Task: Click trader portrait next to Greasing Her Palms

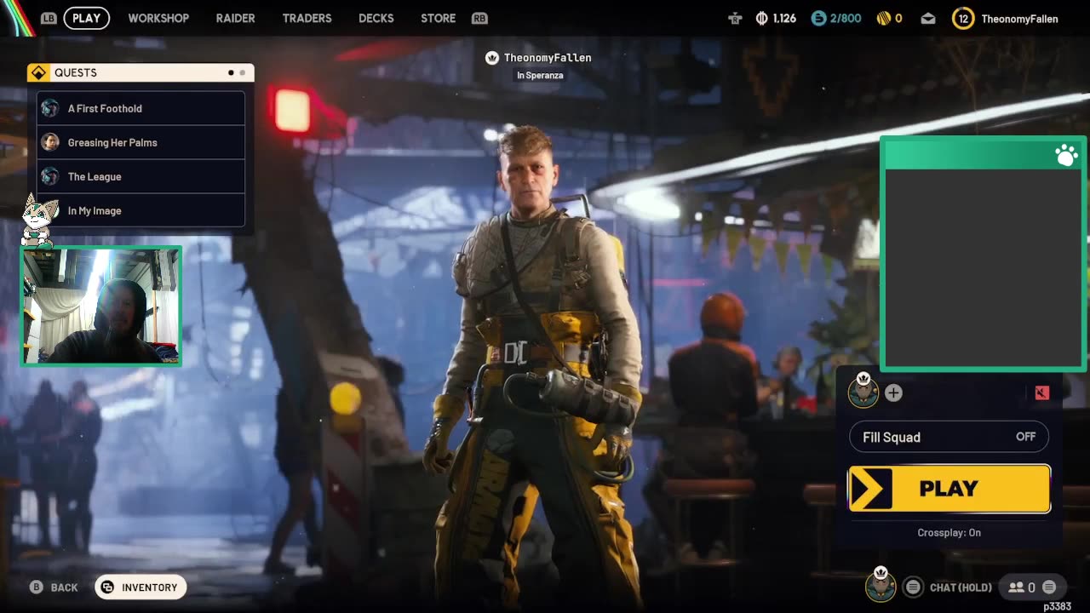Action: point(50,142)
